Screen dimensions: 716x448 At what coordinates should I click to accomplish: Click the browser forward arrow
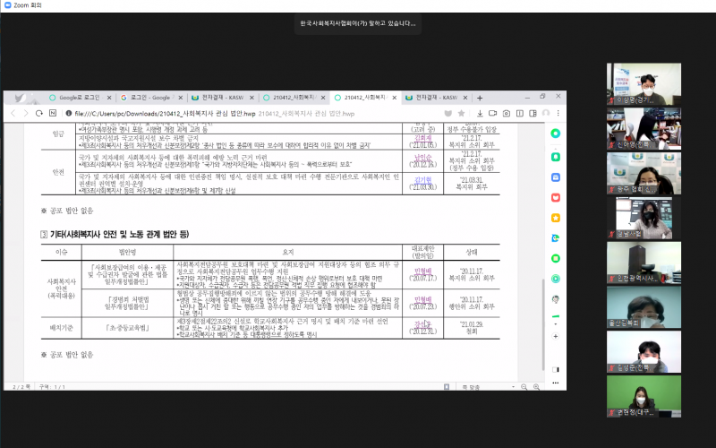pyautogui.click(x=26, y=113)
